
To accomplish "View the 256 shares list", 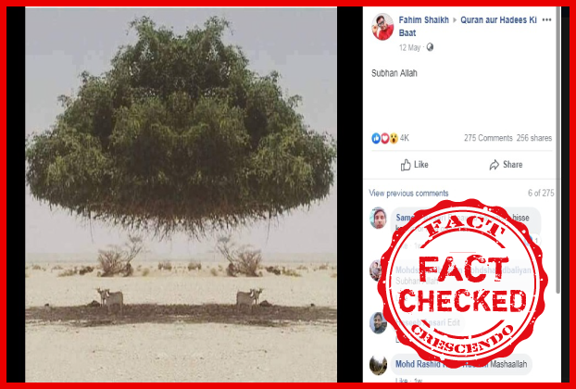I will [x=534, y=138].
